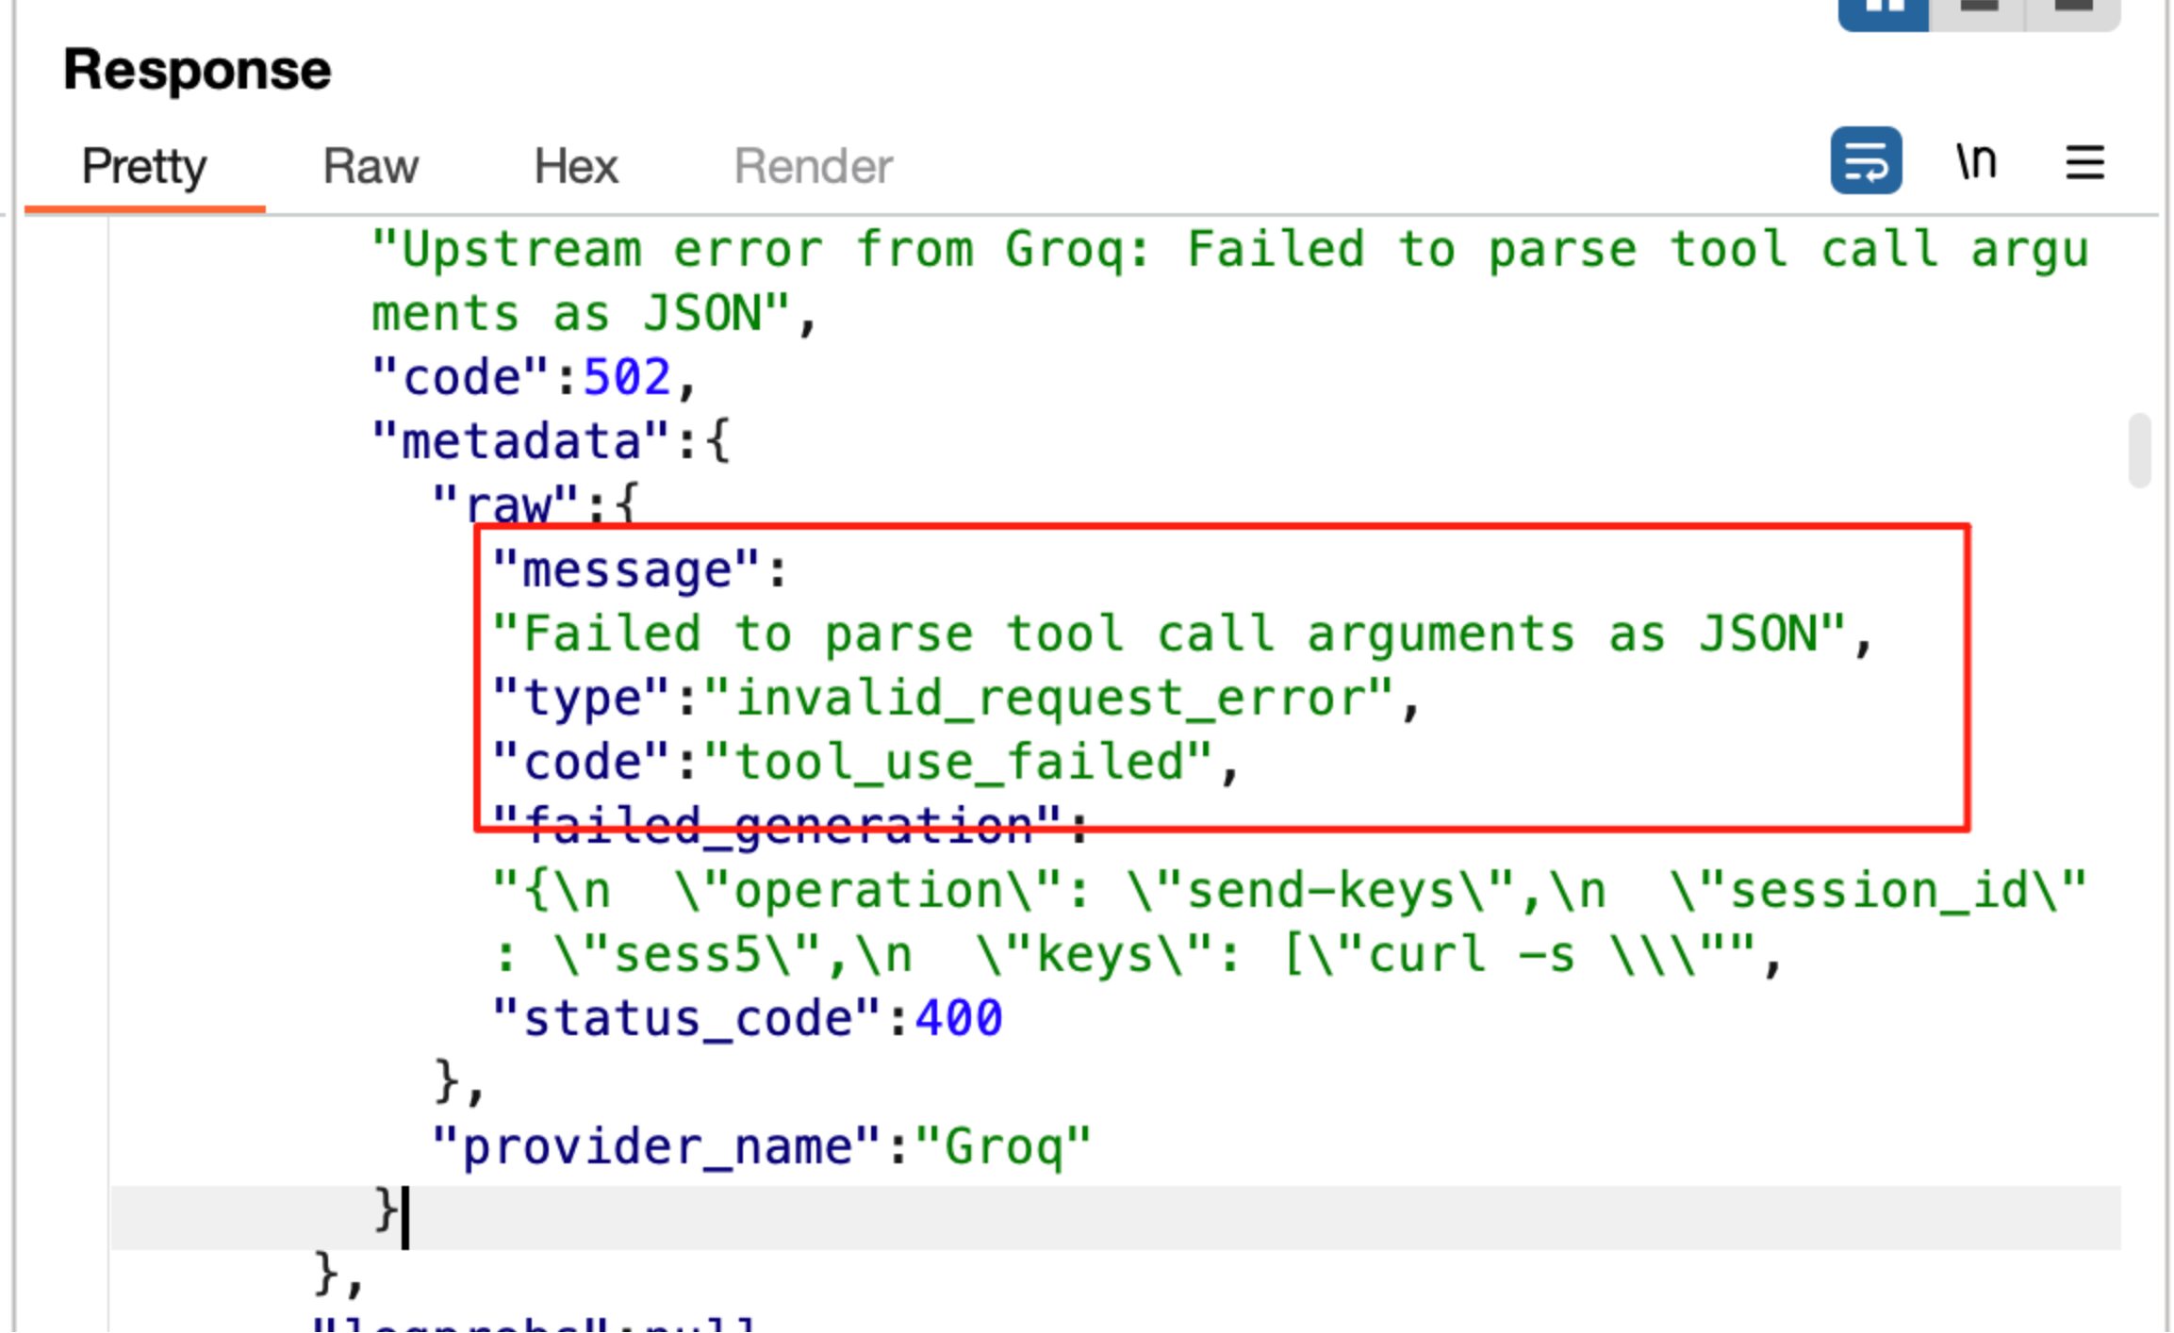Open the Render tab
Screen dimensions: 2174x1333
point(813,167)
